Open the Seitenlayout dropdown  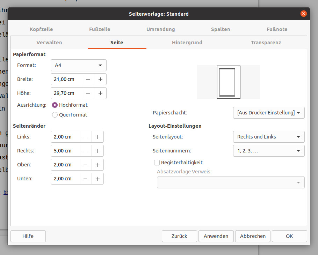[268, 137]
